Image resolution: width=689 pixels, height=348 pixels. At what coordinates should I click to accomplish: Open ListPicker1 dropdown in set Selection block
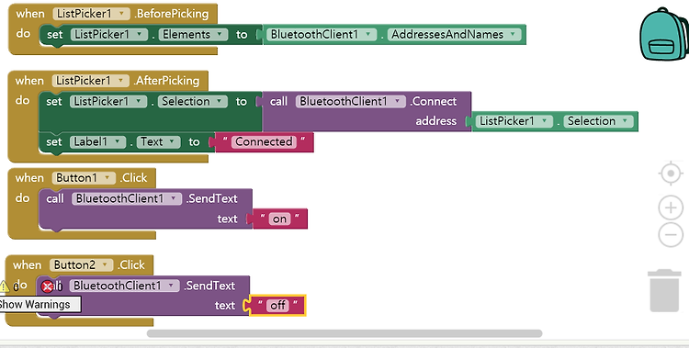point(108,102)
